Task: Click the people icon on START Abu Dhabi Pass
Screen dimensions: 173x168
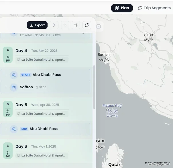Action: tap(14, 75)
